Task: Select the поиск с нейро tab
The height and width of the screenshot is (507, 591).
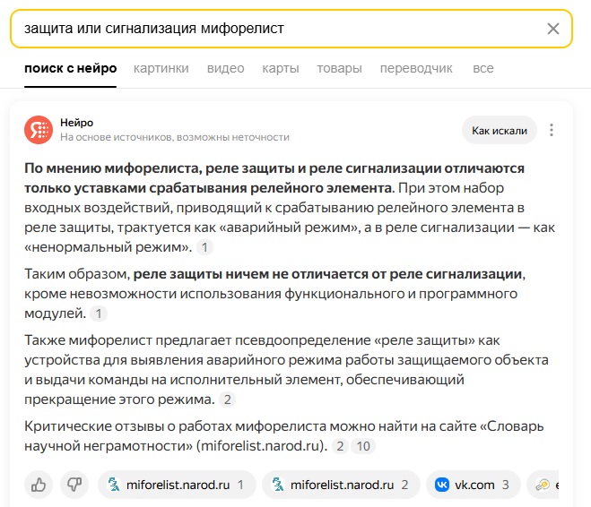Action: (71, 68)
